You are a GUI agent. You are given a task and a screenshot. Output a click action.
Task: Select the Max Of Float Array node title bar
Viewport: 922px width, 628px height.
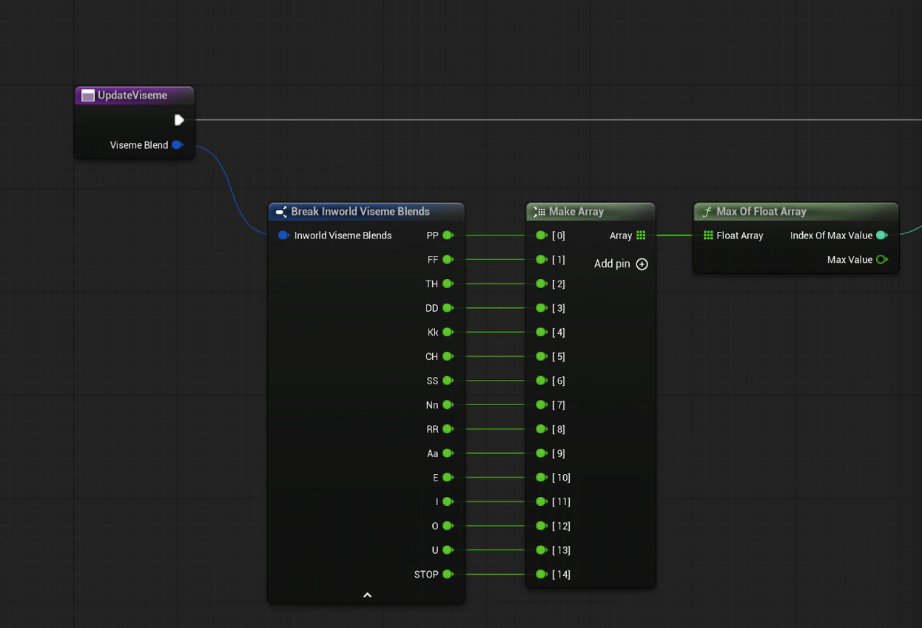[784, 211]
